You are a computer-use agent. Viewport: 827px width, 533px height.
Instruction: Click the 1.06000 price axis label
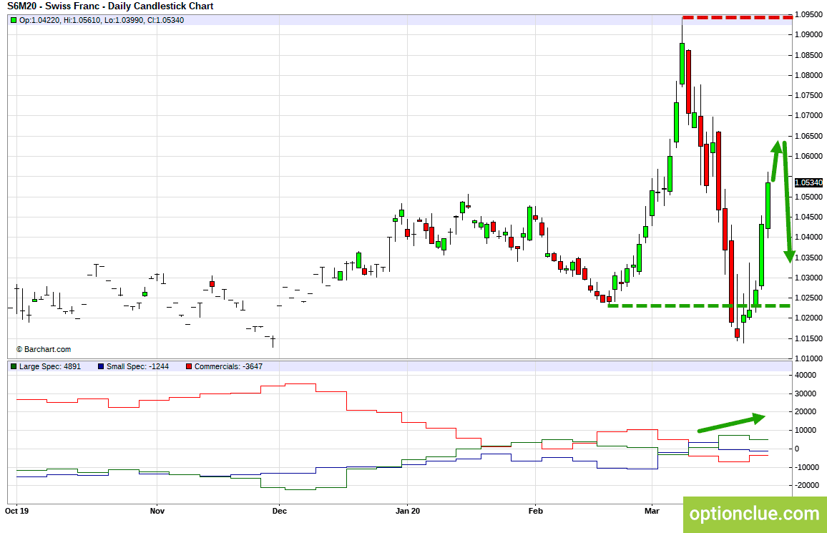coord(808,156)
